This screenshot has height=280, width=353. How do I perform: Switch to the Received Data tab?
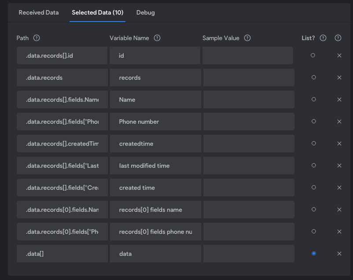39,13
